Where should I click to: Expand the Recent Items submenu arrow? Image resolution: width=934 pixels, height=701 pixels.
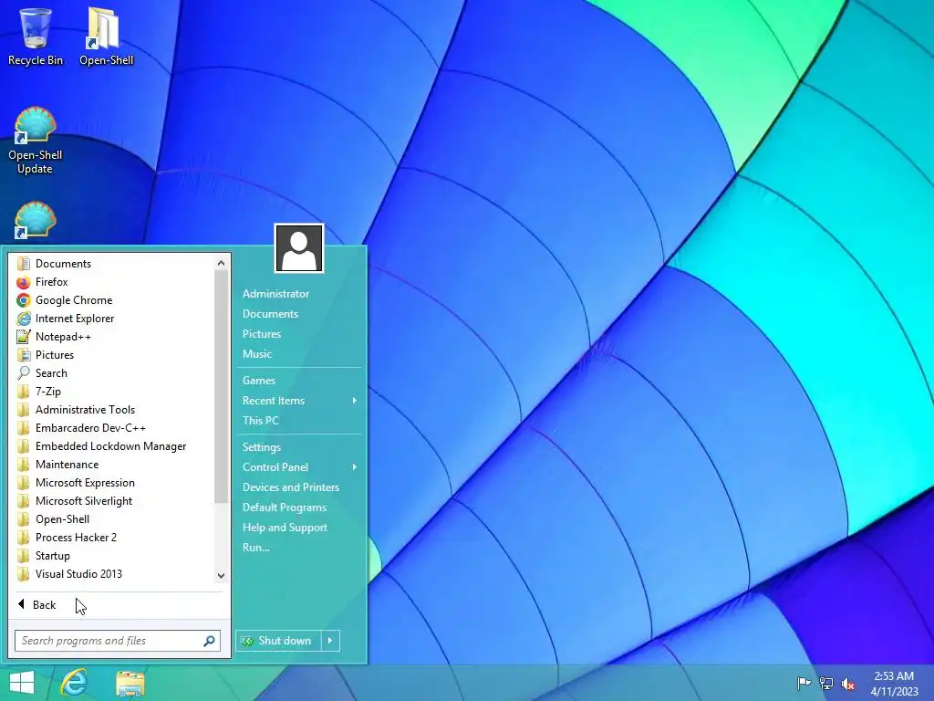tap(355, 401)
